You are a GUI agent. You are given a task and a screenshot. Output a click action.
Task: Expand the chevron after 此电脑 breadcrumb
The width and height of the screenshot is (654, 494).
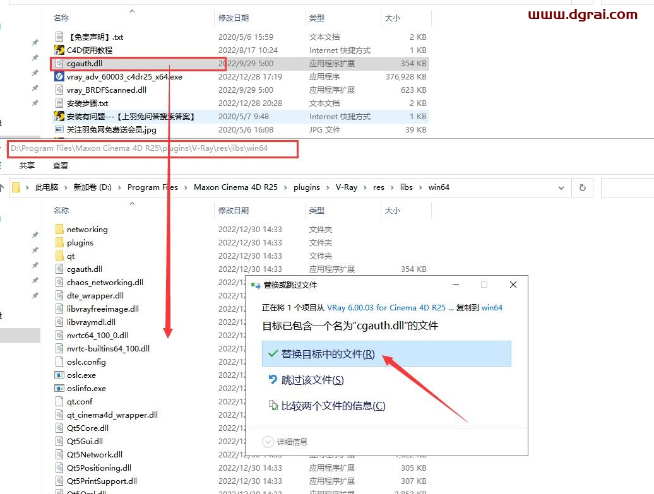66,187
